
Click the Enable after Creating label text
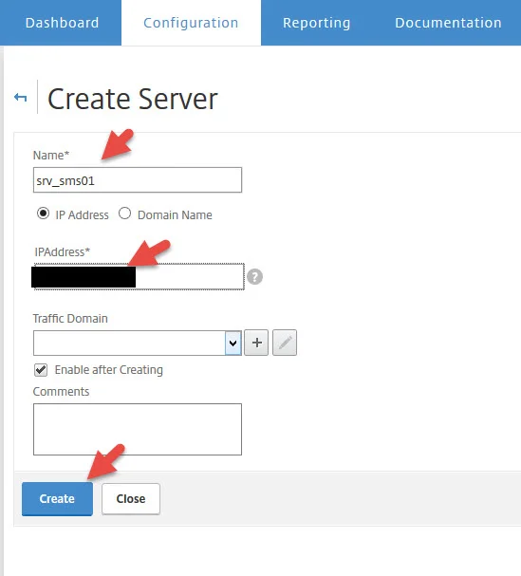coord(109,370)
